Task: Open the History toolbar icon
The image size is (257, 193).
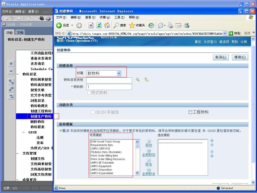Action: pos(151,25)
